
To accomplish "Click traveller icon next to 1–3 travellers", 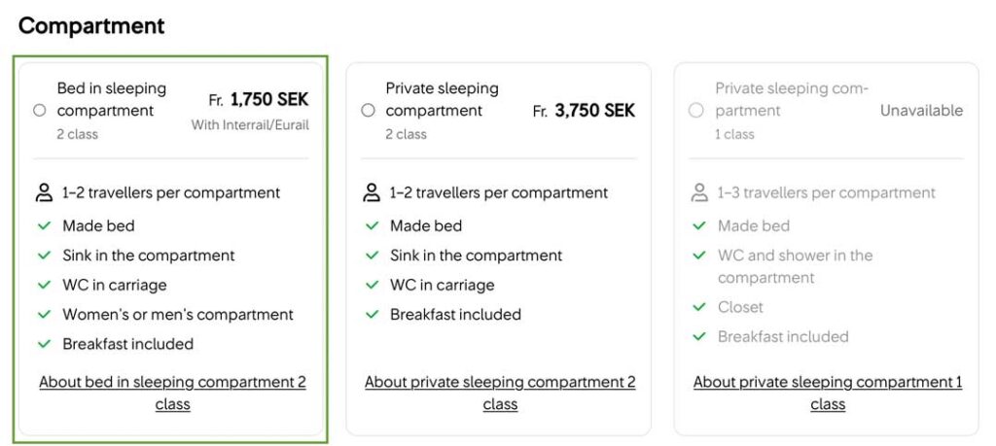I will point(699,192).
